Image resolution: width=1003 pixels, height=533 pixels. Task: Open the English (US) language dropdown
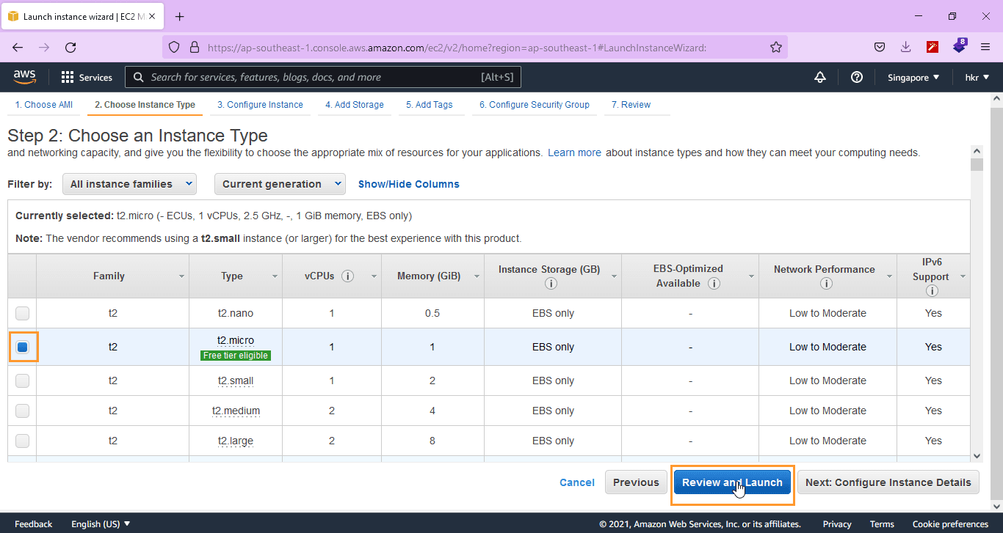pyautogui.click(x=101, y=524)
